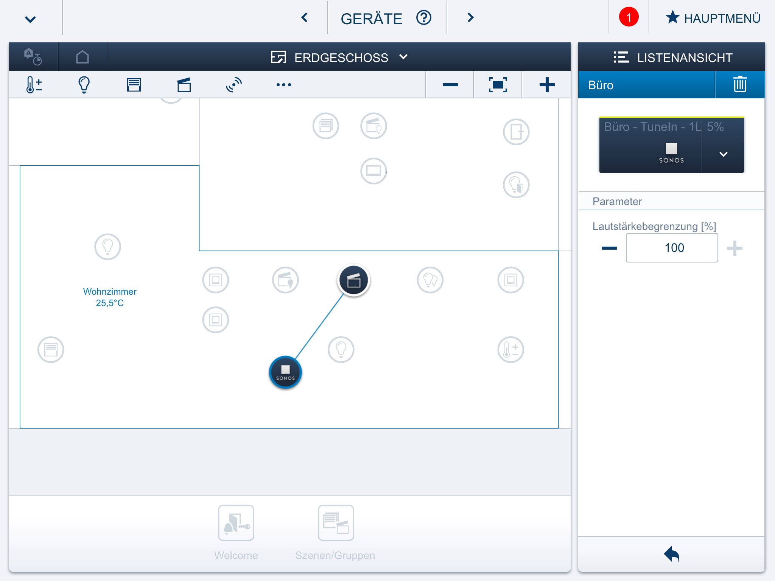
Task: Select the Wohnzimmer blinds icon at left
Action: point(51,350)
